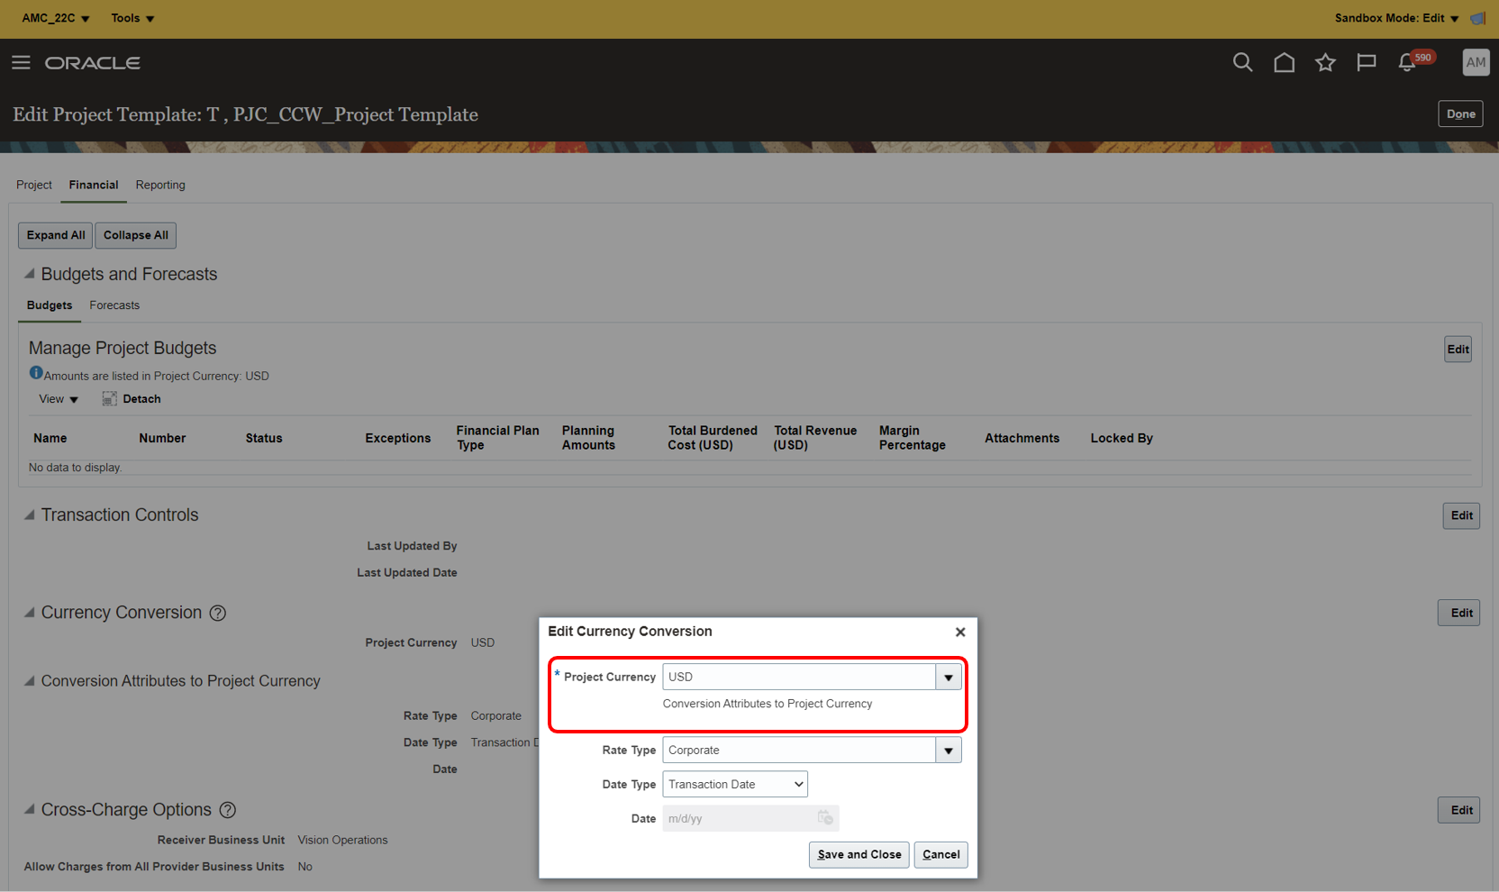Switch to the Forecasts subtab
This screenshot has height=892, width=1499.
click(x=114, y=305)
